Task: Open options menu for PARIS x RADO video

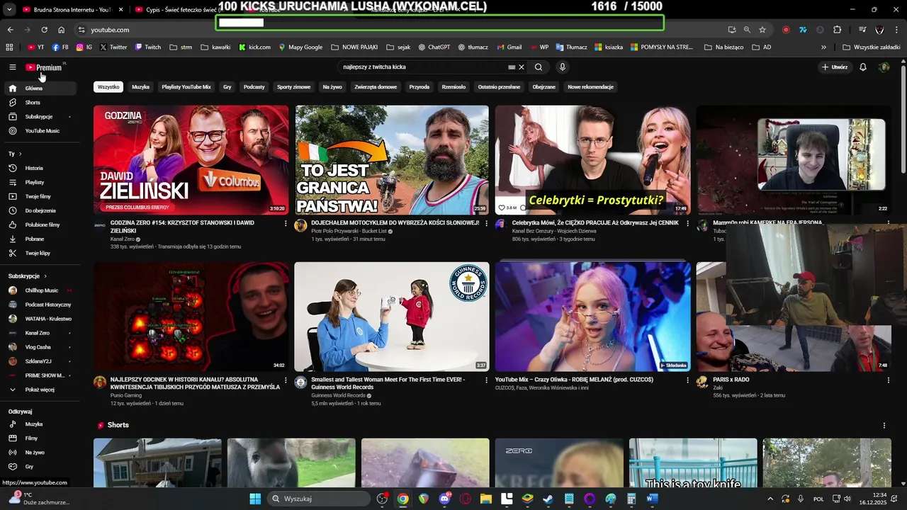Action: pyautogui.click(x=888, y=380)
